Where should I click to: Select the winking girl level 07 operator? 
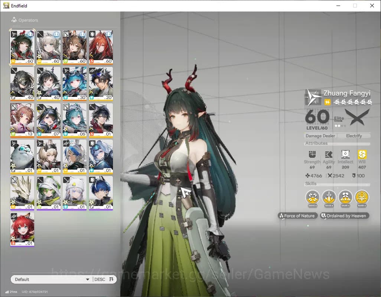(48, 120)
